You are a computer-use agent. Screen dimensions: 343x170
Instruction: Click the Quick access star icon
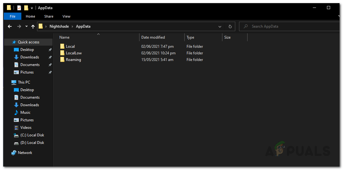[14, 42]
